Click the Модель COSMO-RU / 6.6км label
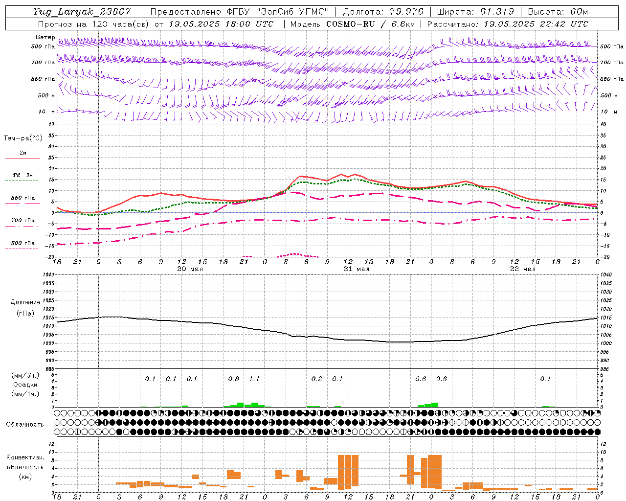The width and height of the screenshot is (626, 501). coord(352,24)
